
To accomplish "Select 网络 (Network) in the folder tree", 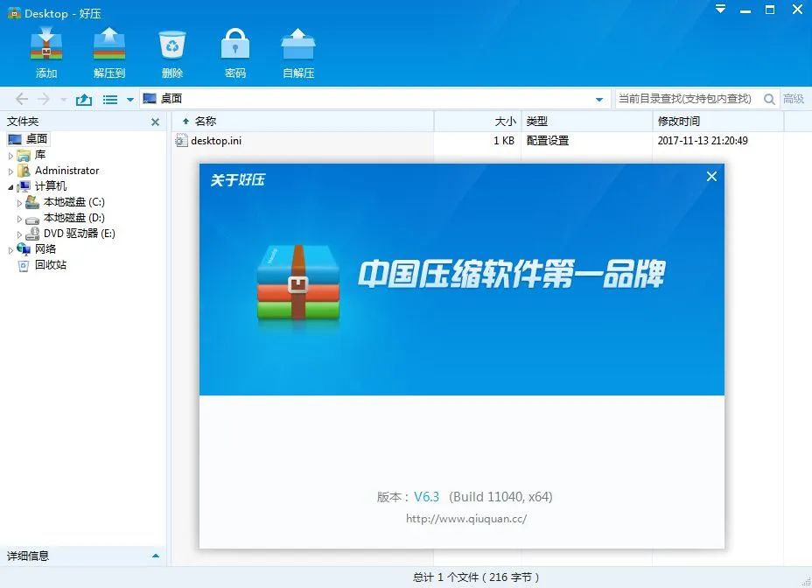I will (45, 248).
